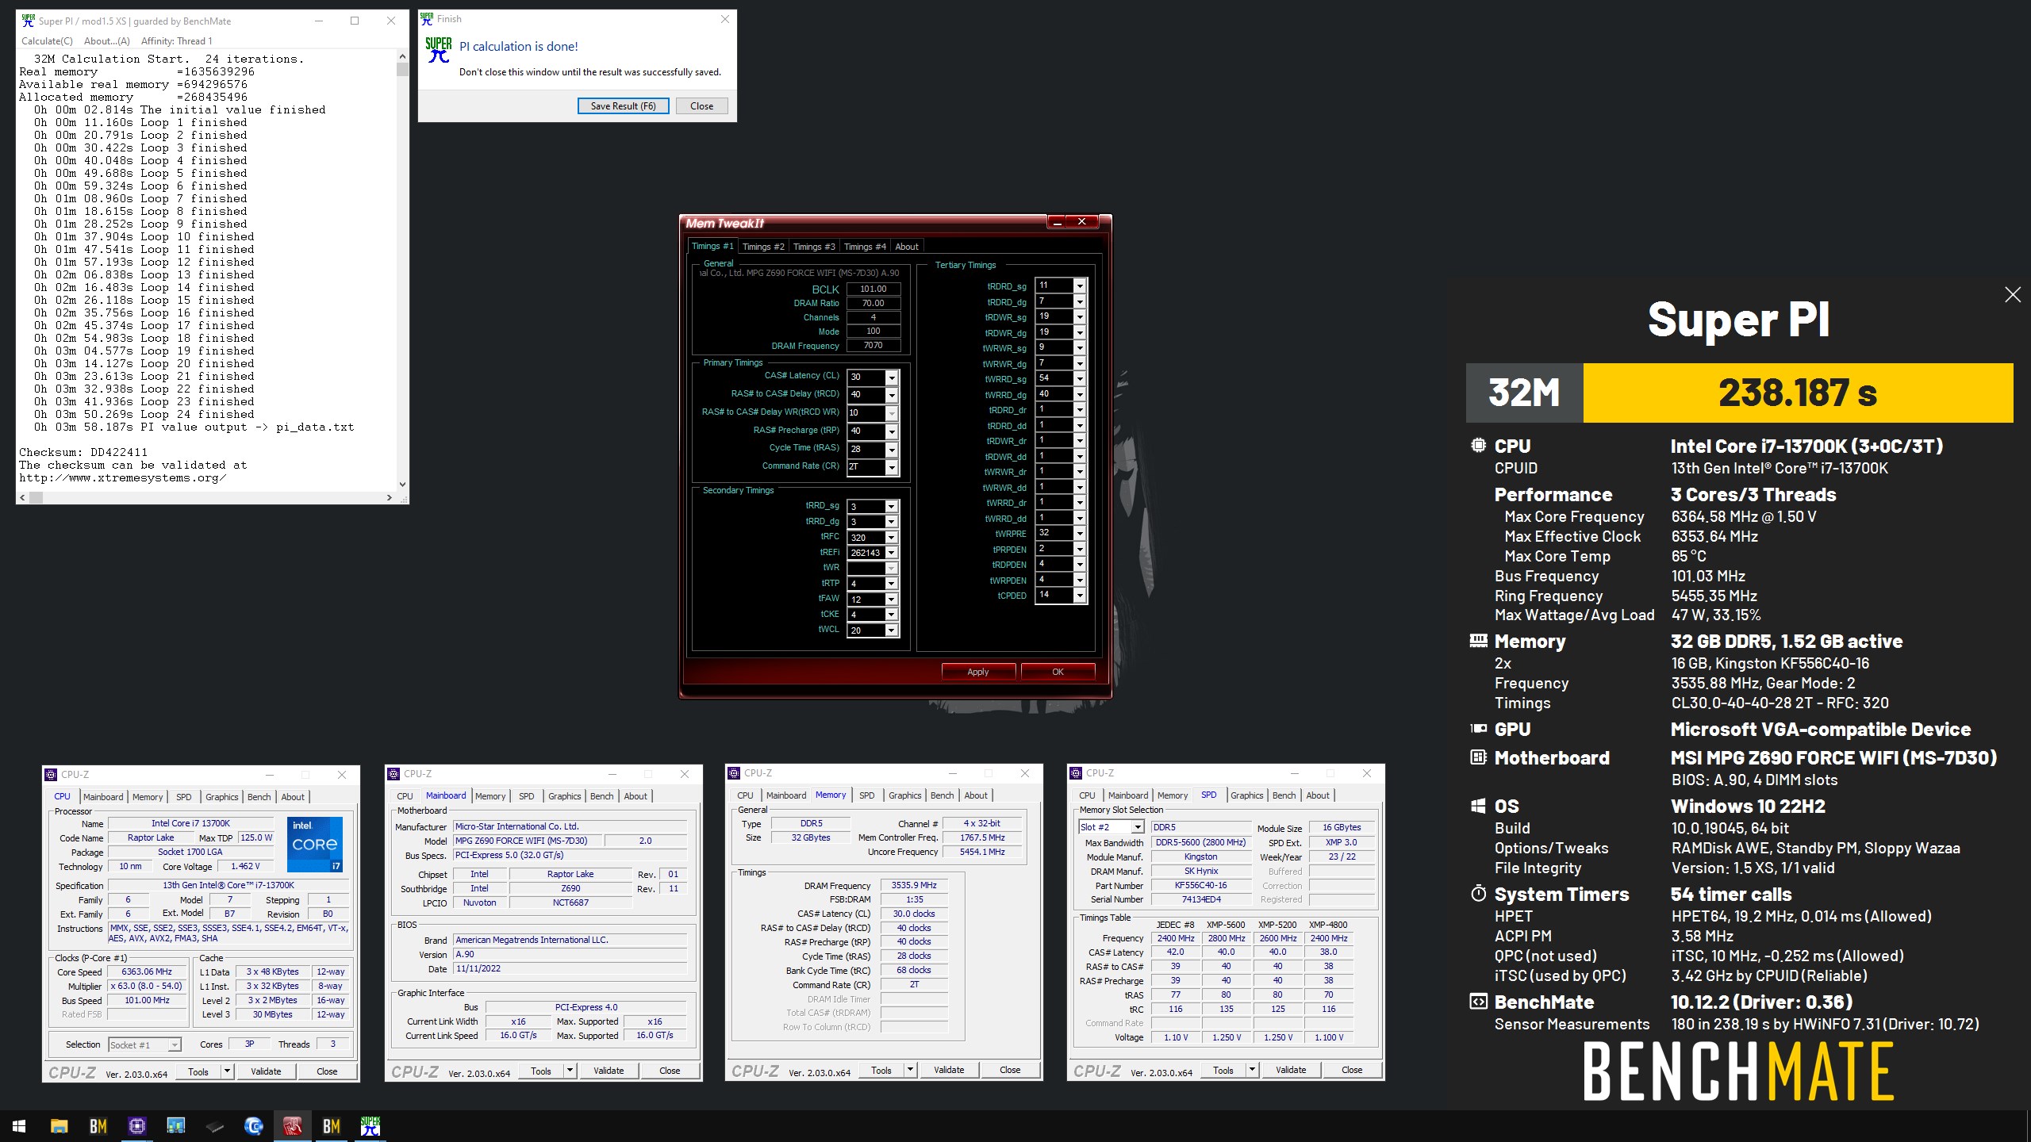
Task: Open the Calculate(C) menu in Super PI
Action: pos(47,41)
